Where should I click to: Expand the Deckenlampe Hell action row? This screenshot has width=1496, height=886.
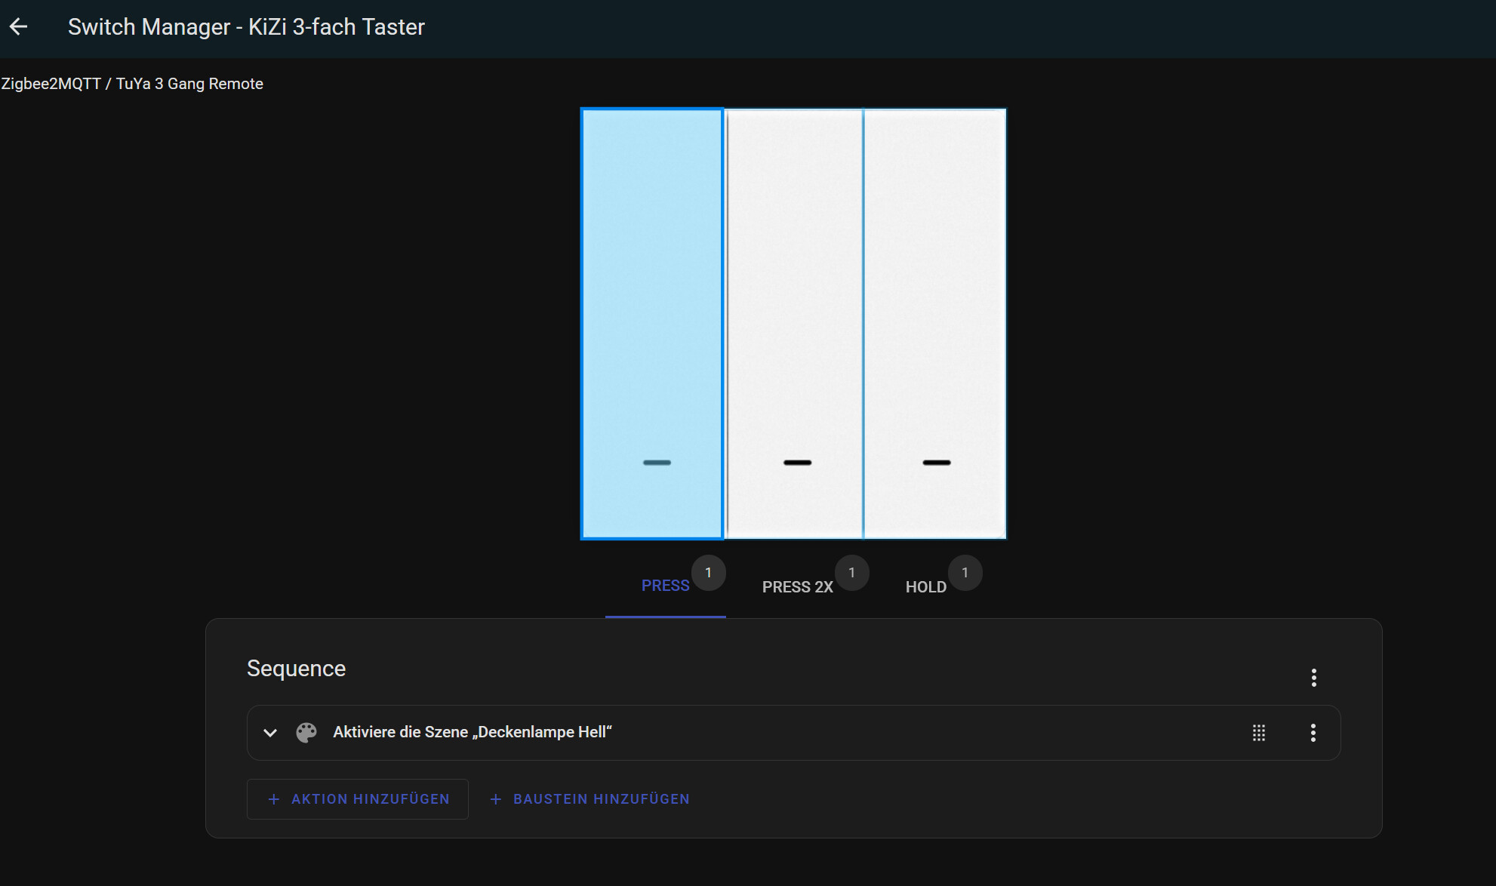point(270,733)
